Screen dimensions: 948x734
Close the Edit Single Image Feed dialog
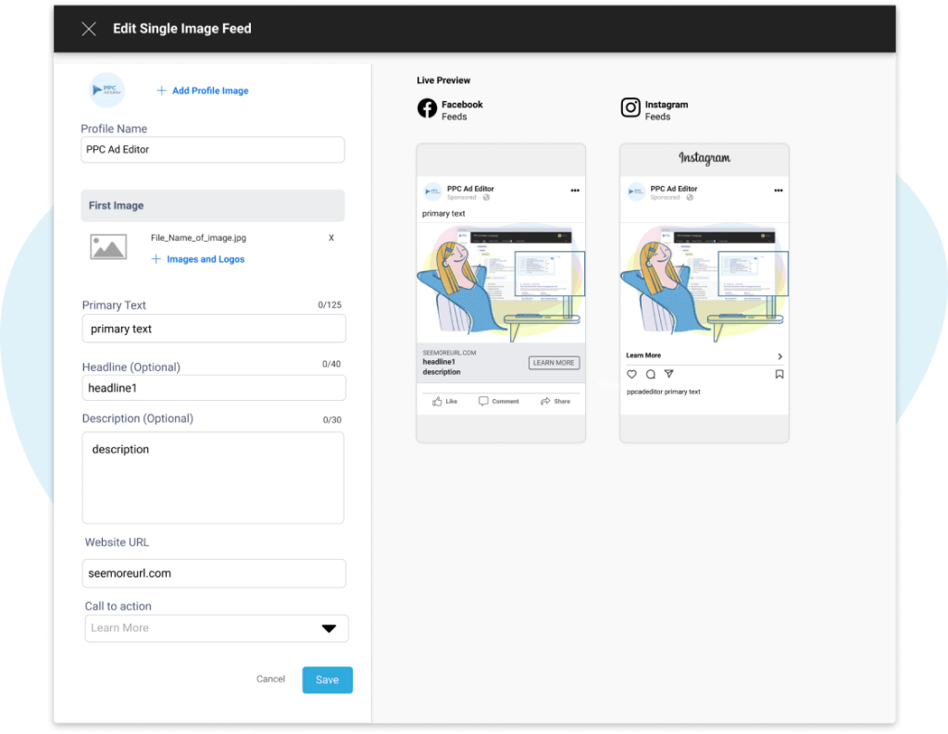89,29
